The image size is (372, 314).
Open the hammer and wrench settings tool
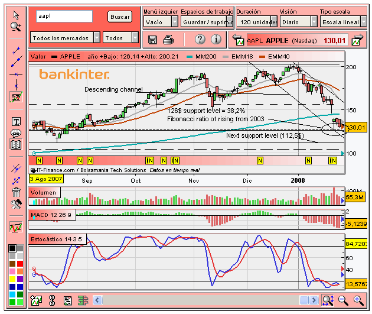tap(16, 204)
